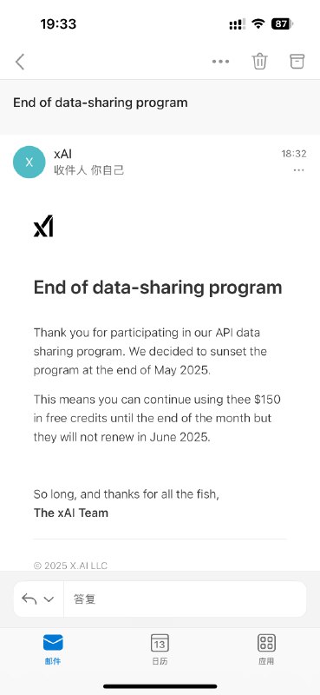
Task: Tap the xAI sender name
Action: tap(62, 154)
